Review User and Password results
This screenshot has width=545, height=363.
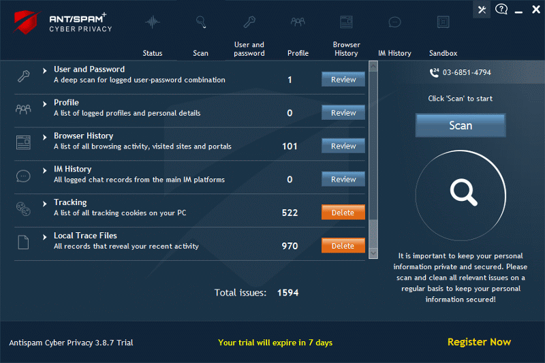343,80
